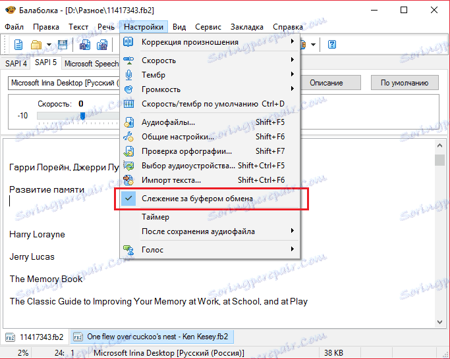Click the Тембр microphone icon

[128, 75]
